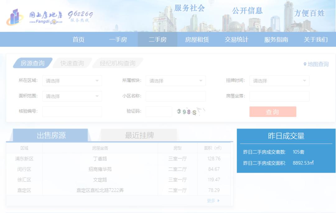Image resolution: width=336 pixels, height=213 pixels.
Task: Click the 105套 transaction count
Action: point(298,152)
